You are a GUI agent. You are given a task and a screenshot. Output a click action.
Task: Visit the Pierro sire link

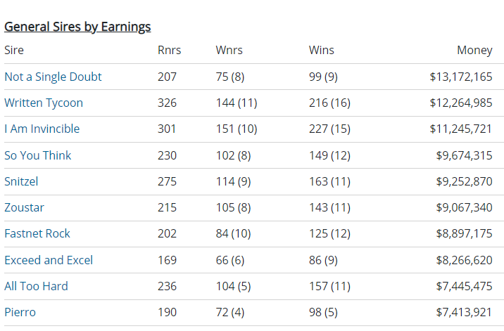20,312
